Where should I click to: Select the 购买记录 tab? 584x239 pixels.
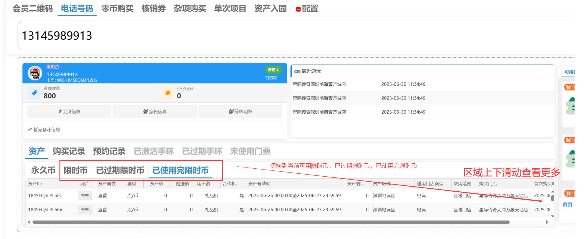pos(69,151)
